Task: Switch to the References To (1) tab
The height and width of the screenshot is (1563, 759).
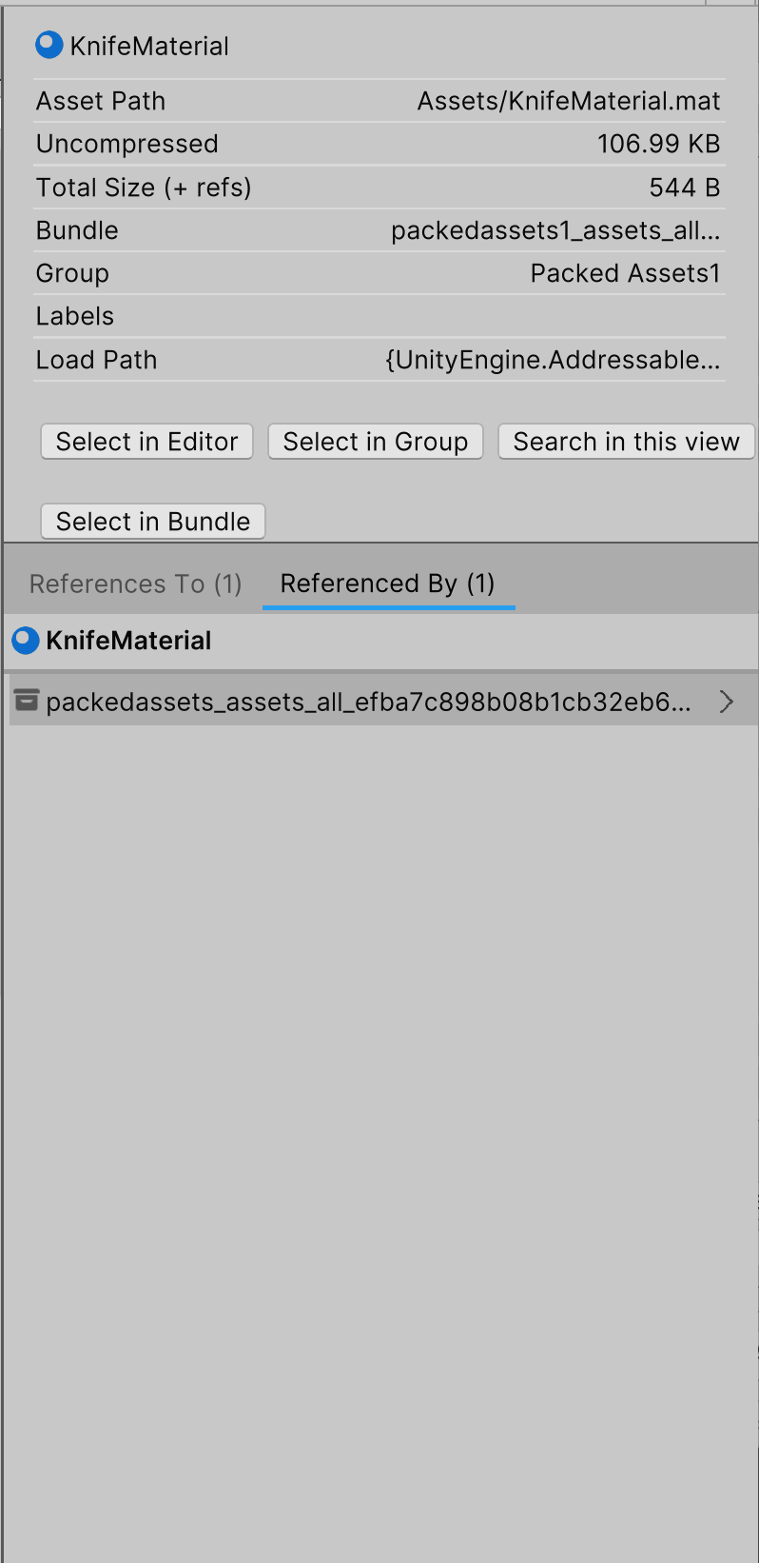Action: (135, 584)
